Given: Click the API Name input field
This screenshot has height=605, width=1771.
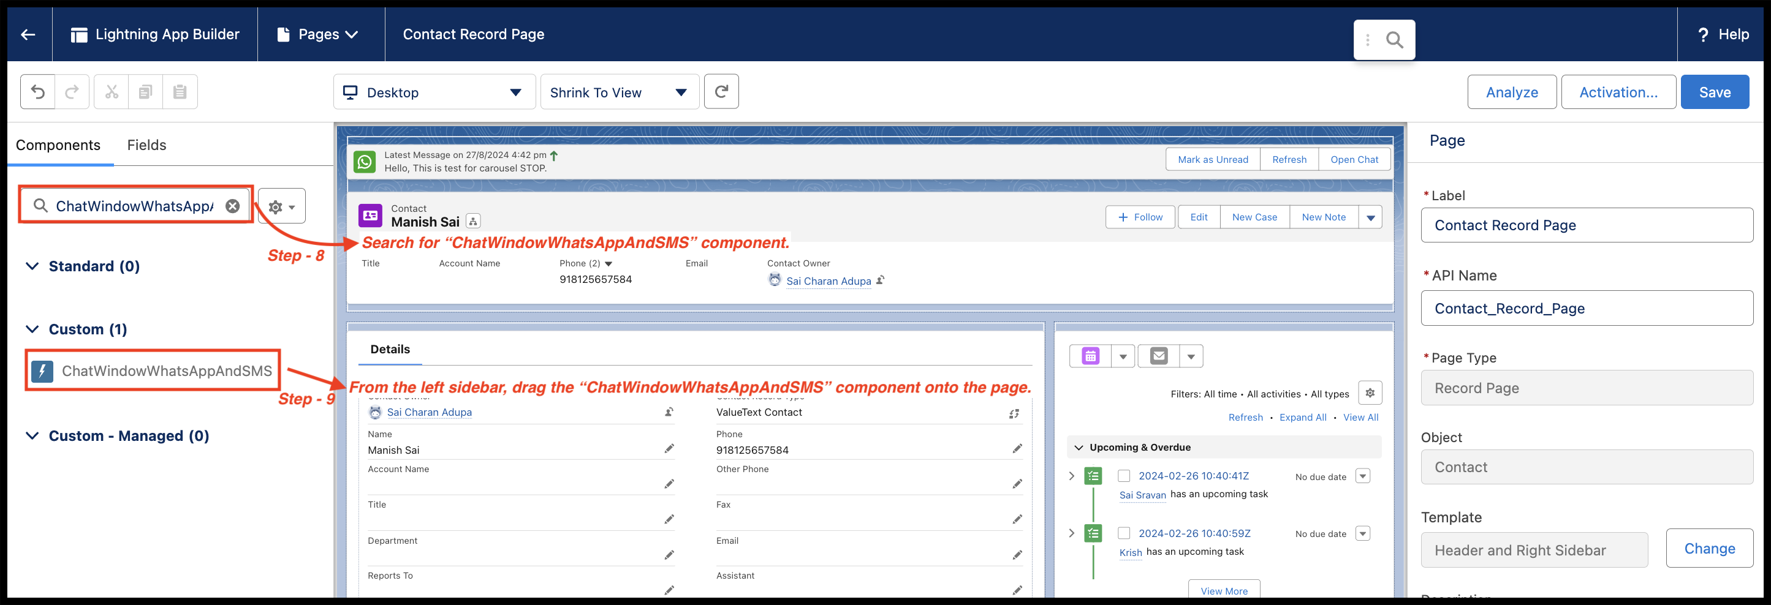Looking at the screenshot, I should click(1587, 309).
